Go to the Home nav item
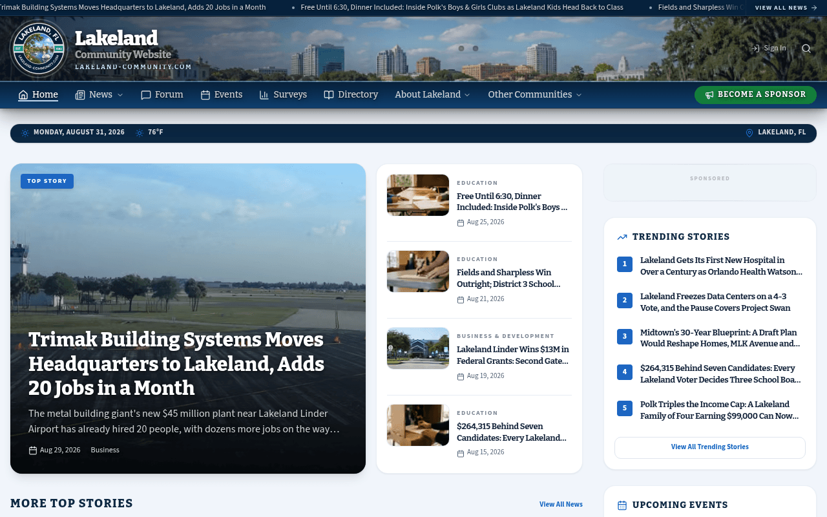 pos(38,95)
